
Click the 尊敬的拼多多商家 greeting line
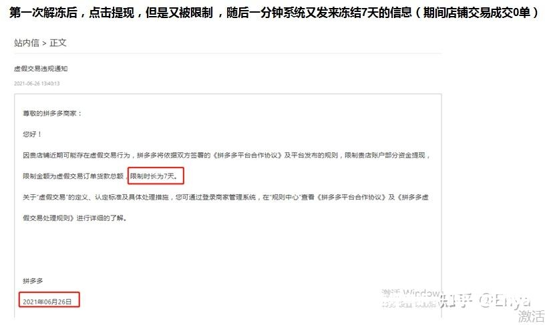pos(52,113)
